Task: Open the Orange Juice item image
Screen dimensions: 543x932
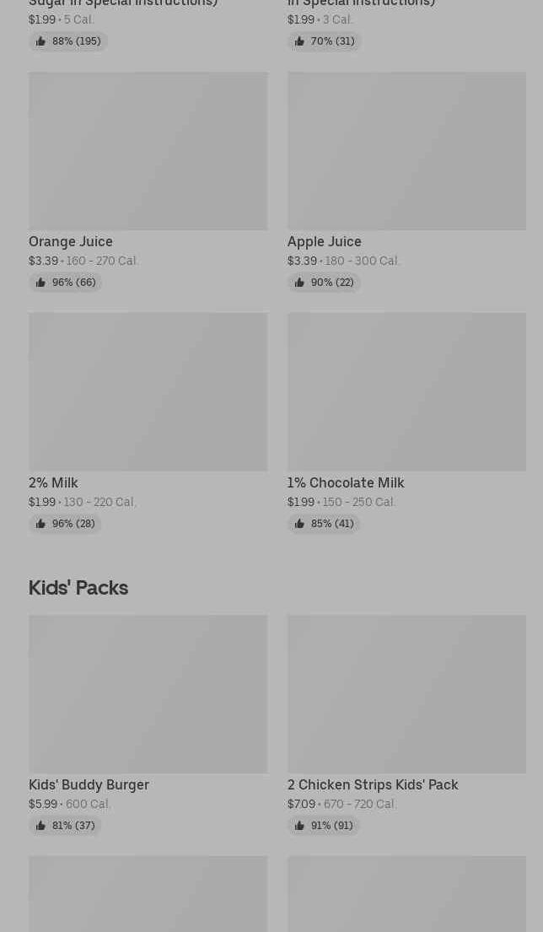Action: (148, 151)
